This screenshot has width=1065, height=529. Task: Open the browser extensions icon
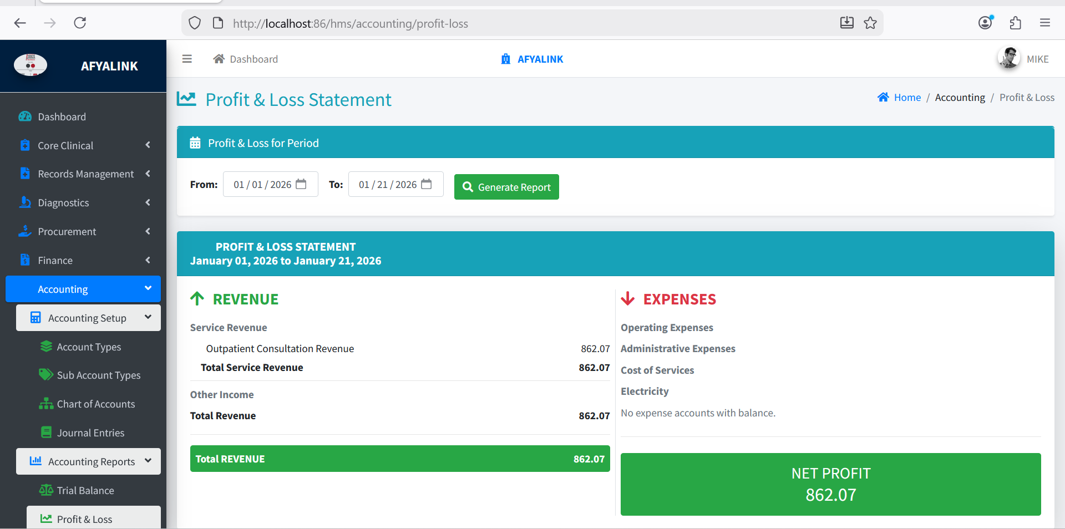pos(1016,23)
